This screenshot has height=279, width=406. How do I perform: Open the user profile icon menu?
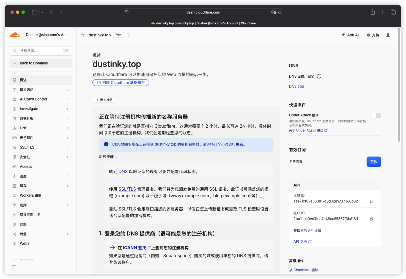pos(388,35)
